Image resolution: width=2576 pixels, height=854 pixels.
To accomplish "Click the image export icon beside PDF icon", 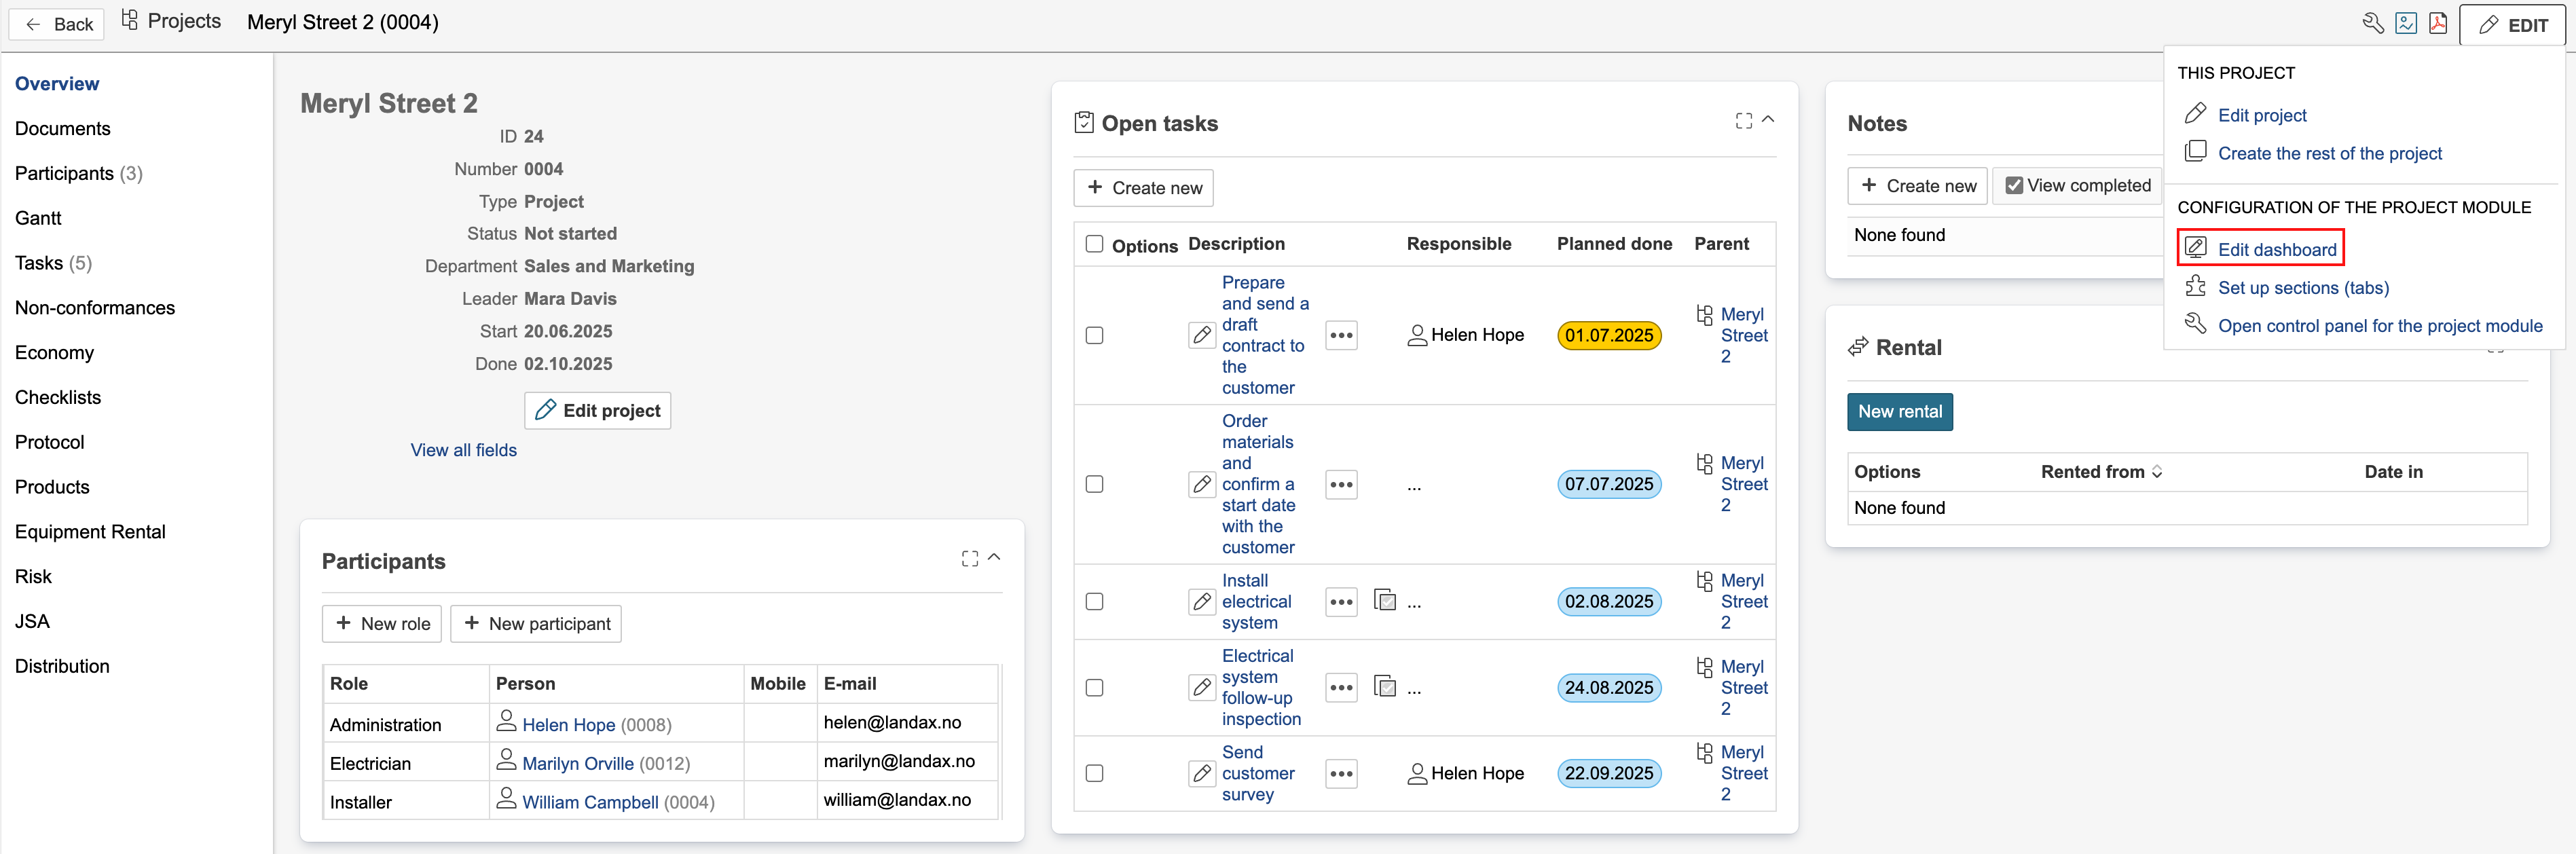I will click(2405, 24).
